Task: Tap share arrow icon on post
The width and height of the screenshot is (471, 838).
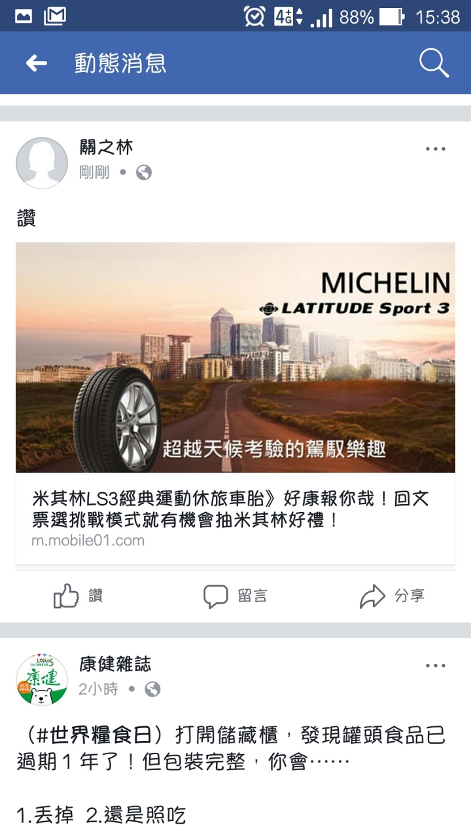Action: tap(372, 596)
